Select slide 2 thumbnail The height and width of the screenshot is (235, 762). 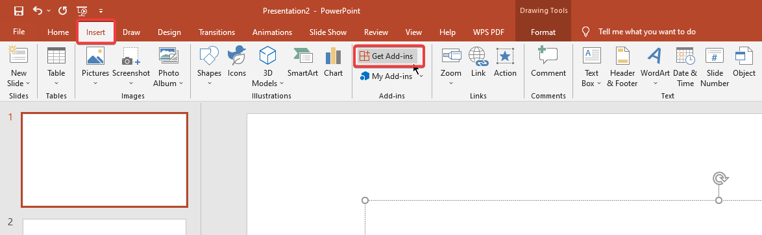click(104, 227)
